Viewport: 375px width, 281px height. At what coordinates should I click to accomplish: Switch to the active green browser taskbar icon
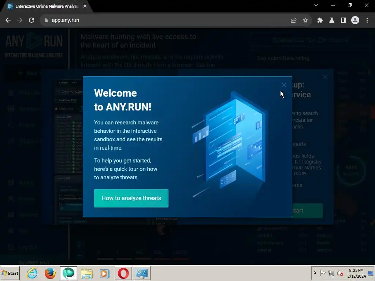(x=68, y=273)
